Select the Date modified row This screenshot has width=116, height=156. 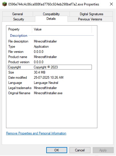click(50, 78)
